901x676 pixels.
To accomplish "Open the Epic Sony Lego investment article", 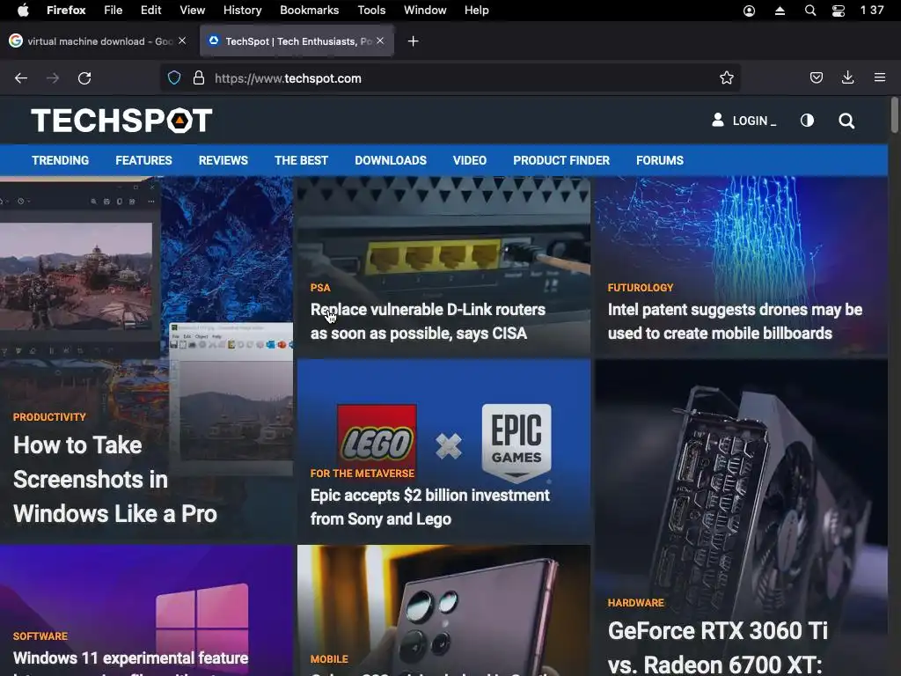I will click(x=429, y=507).
